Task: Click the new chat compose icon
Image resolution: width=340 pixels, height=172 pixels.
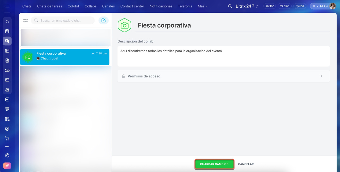Action: click(103, 20)
